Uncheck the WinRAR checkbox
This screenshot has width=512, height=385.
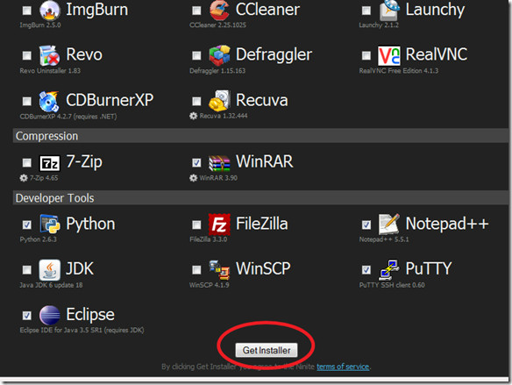coord(196,162)
